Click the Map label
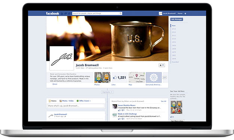Image resolution: width=234 pixels, height=140 pixels. click(x=130, y=85)
